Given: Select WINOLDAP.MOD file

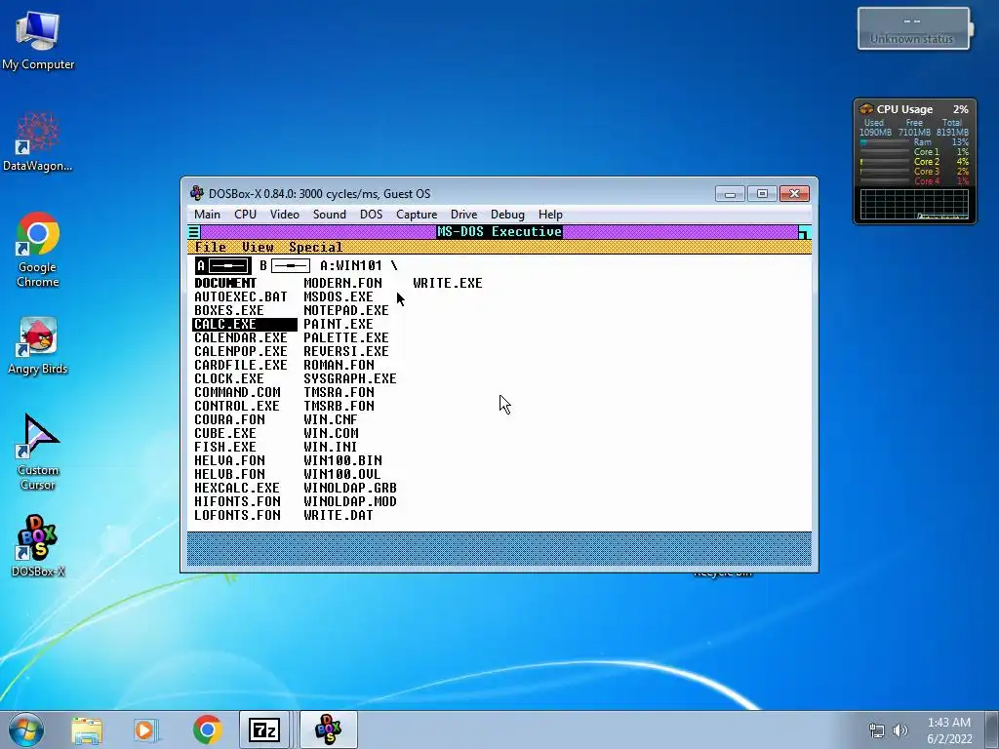Looking at the screenshot, I should click(350, 501).
